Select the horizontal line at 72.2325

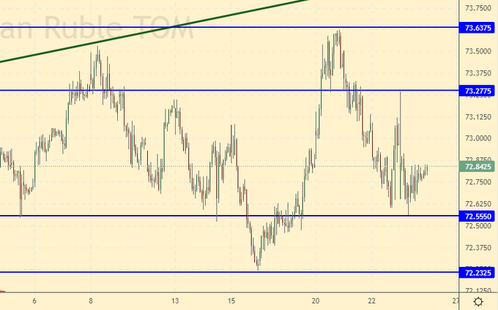[x=146, y=272]
